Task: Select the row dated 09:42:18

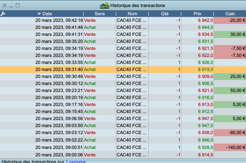Action: point(123,21)
